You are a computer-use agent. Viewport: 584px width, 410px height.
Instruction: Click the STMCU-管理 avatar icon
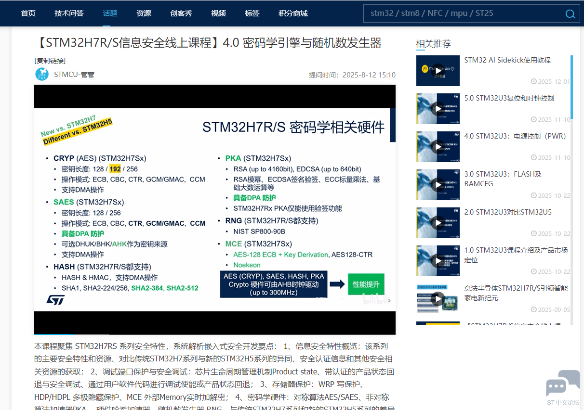tap(42, 74)
